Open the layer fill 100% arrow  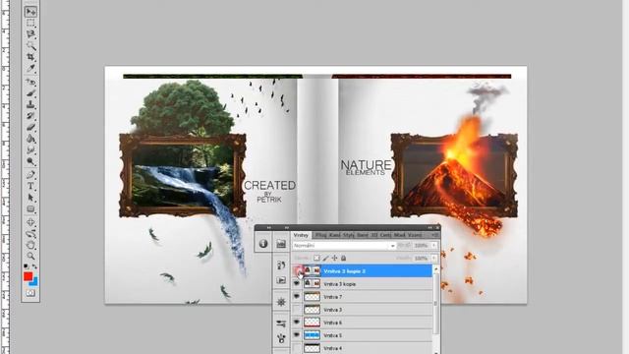point(434,258)
